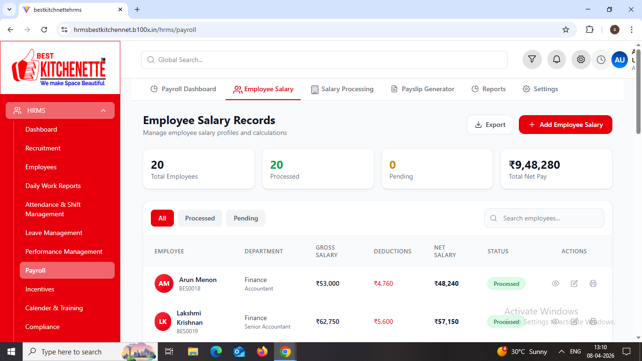Show hidden system tray icons

coord(561,352)
